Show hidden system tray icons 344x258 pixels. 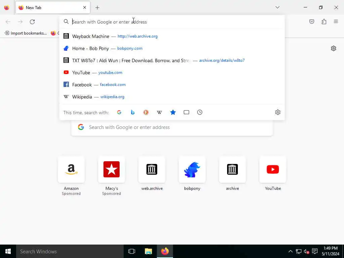click(x=290, y=251)
